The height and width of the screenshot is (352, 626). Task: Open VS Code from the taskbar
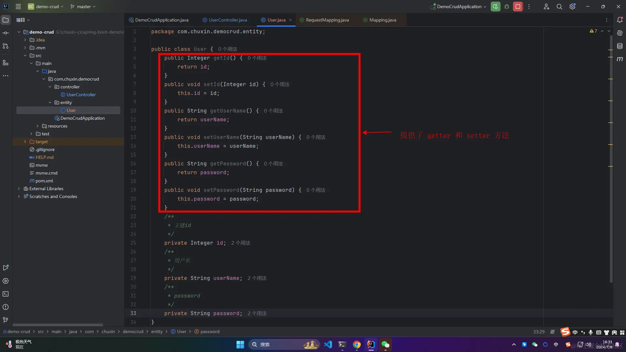[328, 344]
